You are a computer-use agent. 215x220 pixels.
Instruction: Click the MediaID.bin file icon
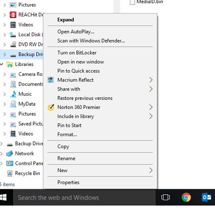coord(132,2)
